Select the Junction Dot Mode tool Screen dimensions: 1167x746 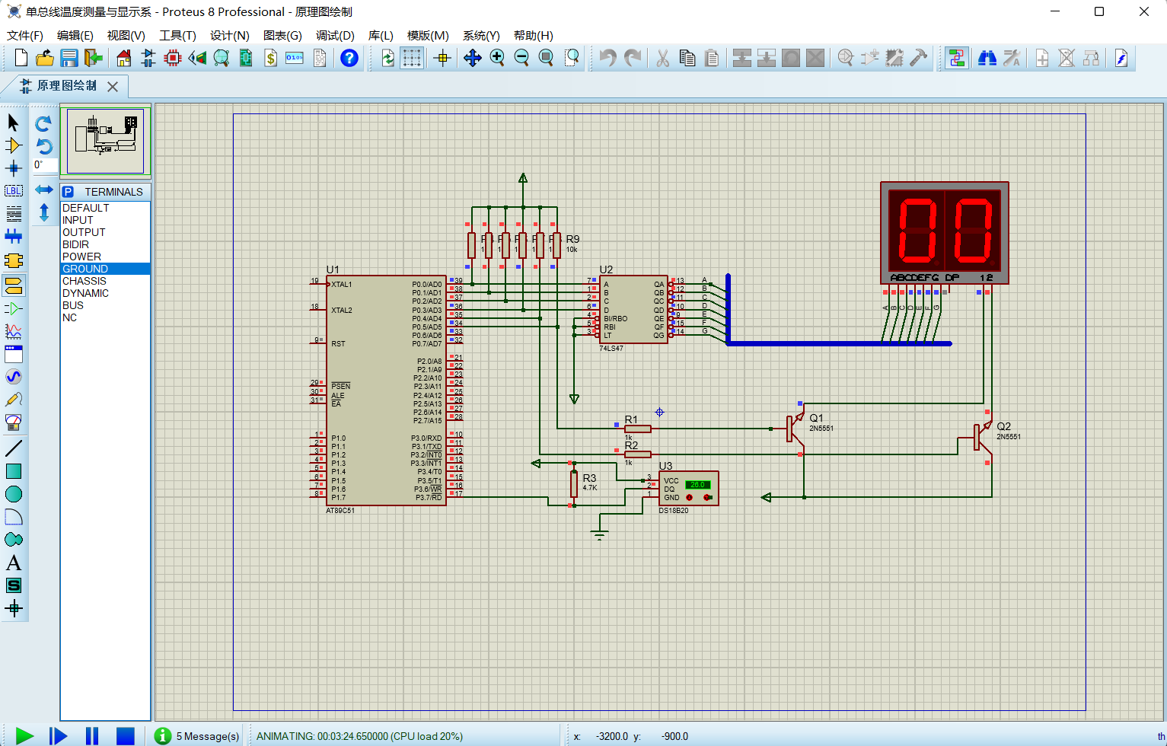(x=14, y=168)
